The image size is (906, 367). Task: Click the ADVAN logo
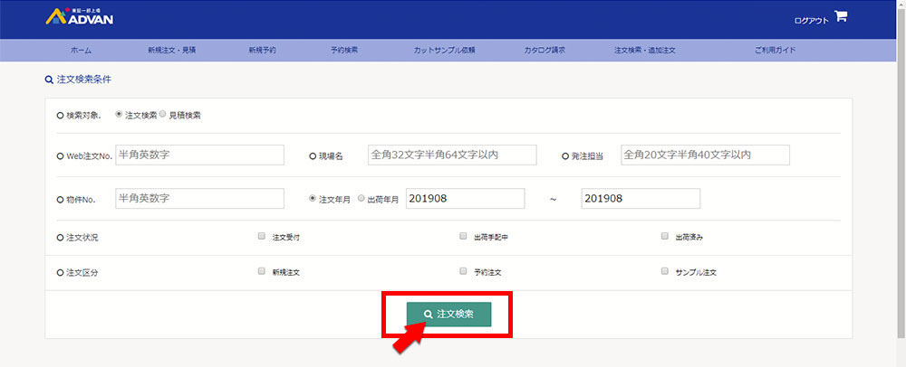79,17
